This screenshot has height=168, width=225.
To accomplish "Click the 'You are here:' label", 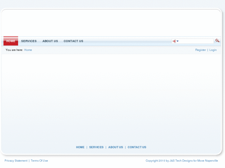I will pos(14,50).
